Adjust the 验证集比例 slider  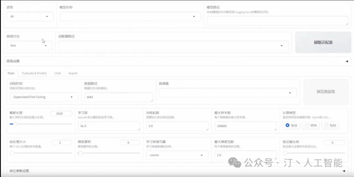(314, 153)
